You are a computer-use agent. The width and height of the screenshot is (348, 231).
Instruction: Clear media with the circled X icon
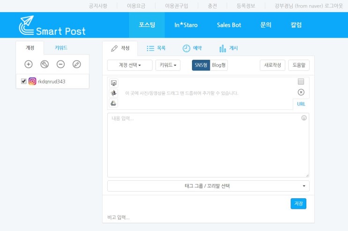point(301,92)
